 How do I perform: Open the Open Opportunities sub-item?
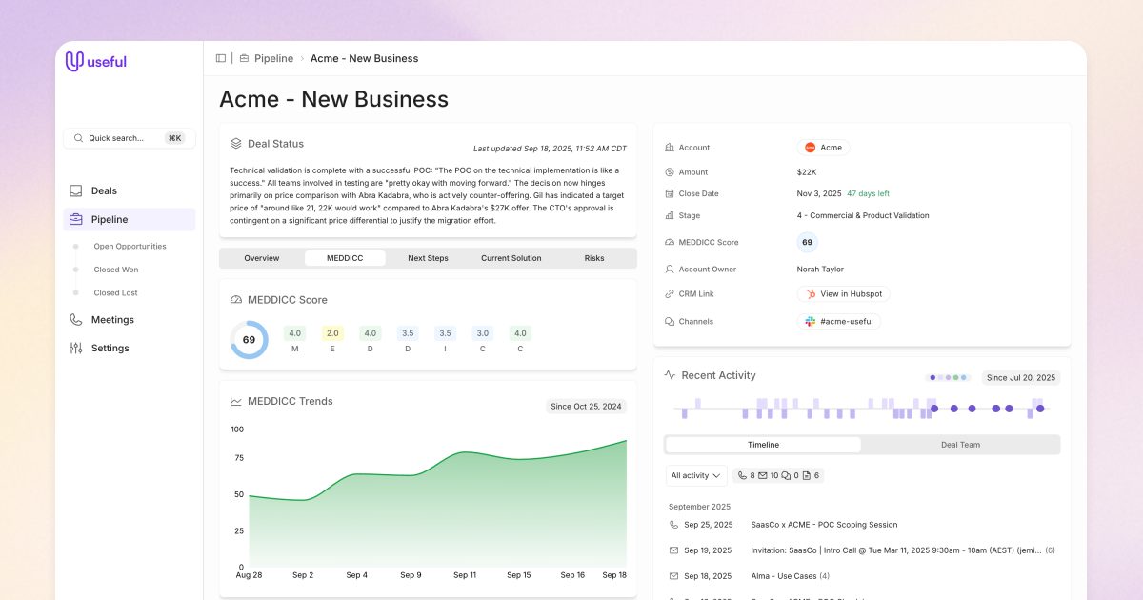tap(130, 247)
